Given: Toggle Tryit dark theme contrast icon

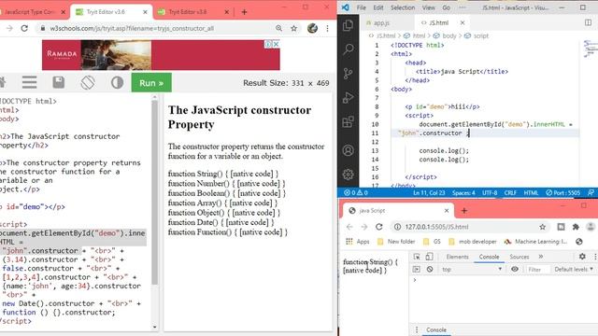Looking at the screenshot, I should click(117, 82).
